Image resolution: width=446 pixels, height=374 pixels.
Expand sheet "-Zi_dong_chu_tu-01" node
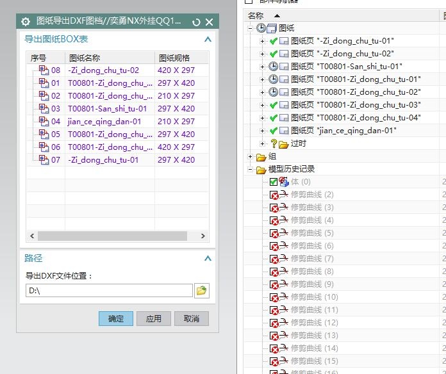point(262,41)
